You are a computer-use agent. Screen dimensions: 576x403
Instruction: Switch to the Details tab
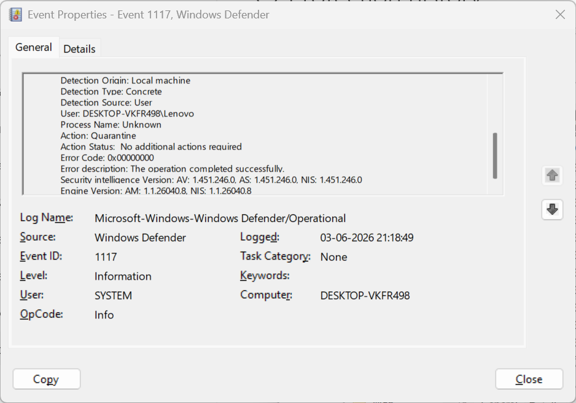(x=79, y=49)
